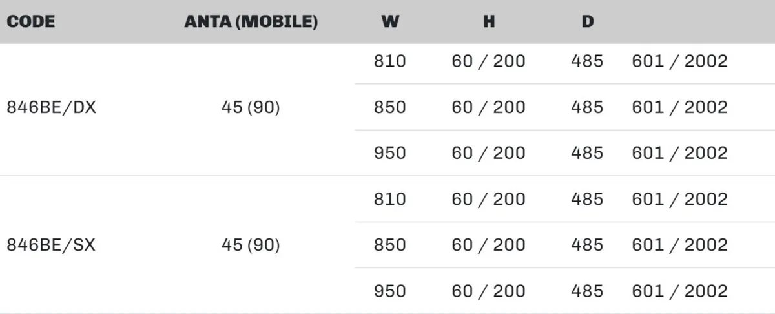This screenshot has width=775, height=314.
Task: Select the W column header
Action: point(390,22)
